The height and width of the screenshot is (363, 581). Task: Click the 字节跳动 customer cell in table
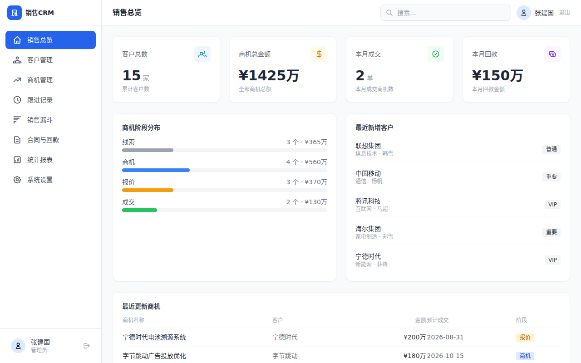tap(285, 356)
